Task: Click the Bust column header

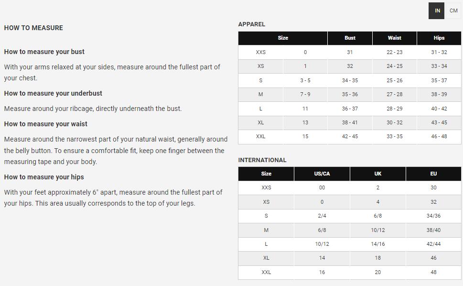Action: (x=350, y=38)
